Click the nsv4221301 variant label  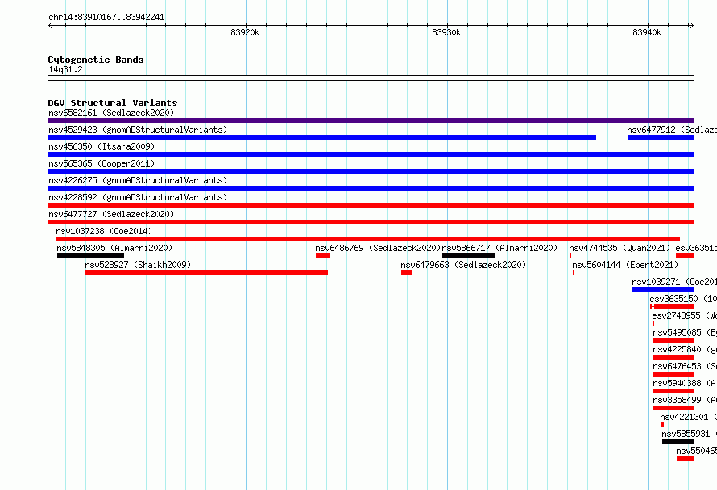[x=688, y=417]
